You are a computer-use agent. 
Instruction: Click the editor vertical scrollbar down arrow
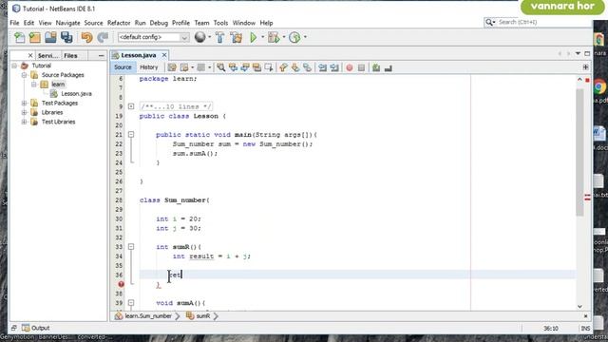[579, 306]
